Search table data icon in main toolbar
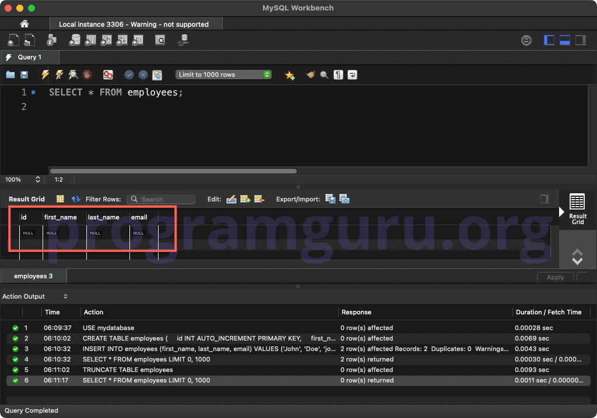Image resolution: width=597 pixels, height=418 pixels. pyautogui.click(x=160, y=40)
